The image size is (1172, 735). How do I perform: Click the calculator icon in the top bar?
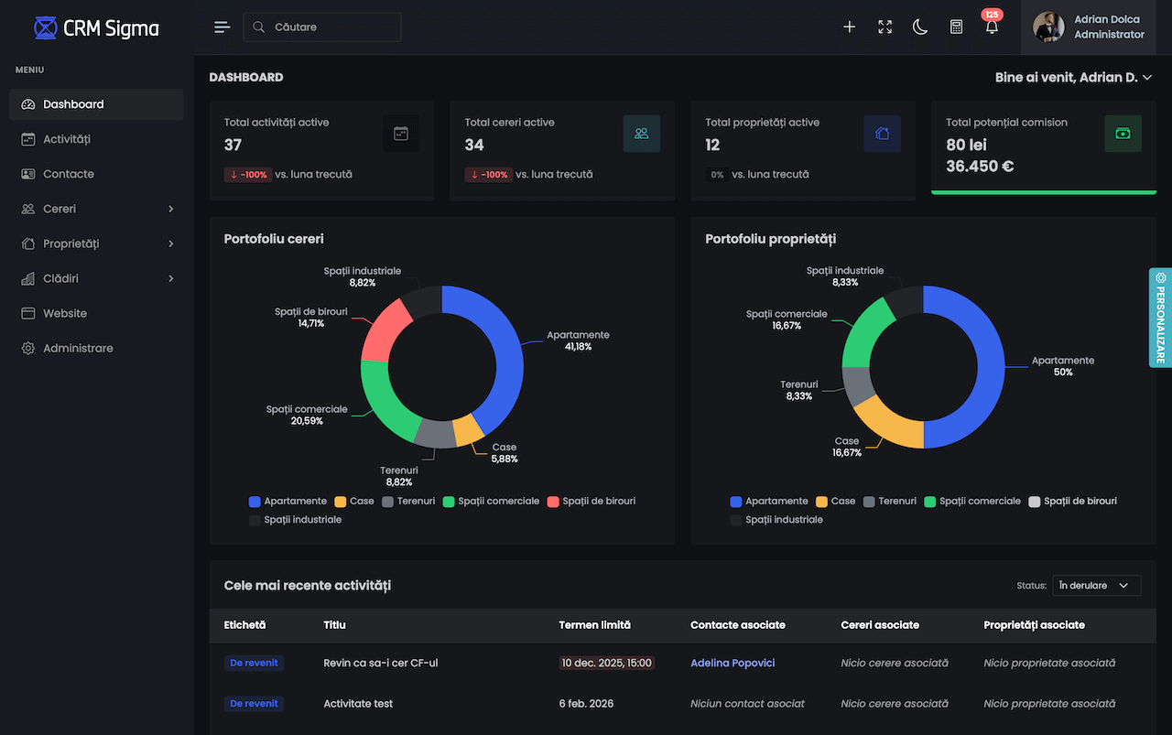pos(956,27)
